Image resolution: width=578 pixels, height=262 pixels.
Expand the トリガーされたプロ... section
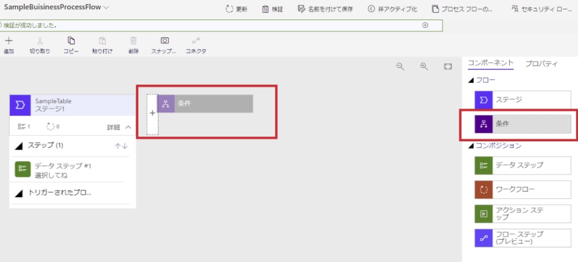(18, 193)
